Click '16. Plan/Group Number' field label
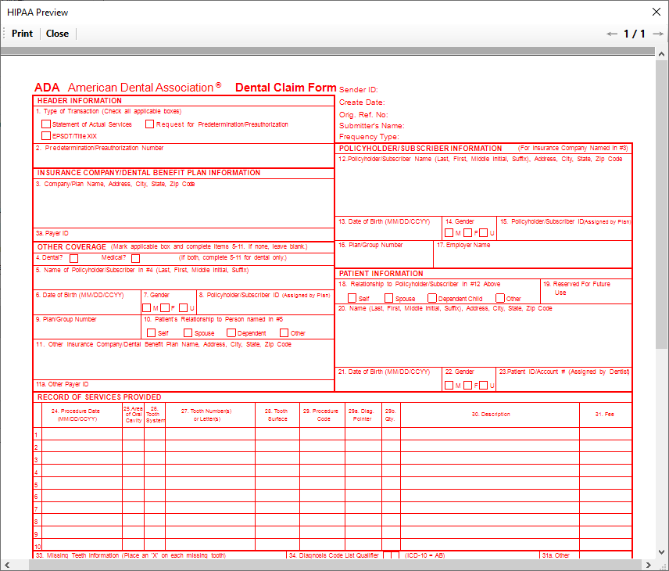This screenshot has width=669, height=571. (x=370, y=245)
